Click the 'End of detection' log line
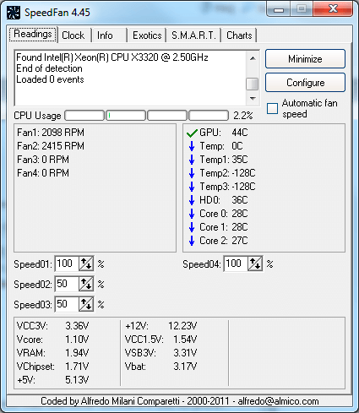Viewport: 359px width, 413px height. 49,68
